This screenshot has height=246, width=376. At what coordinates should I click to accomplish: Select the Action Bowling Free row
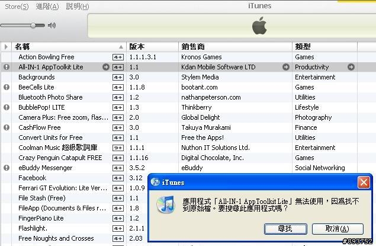(188, 57)
